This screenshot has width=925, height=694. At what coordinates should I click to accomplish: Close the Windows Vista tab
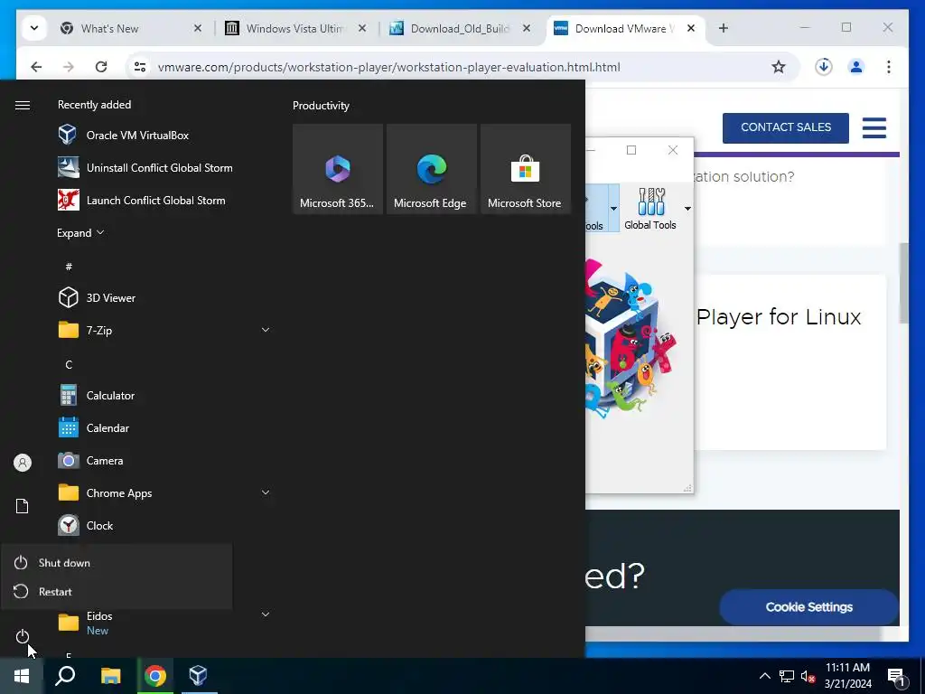coord(362,28)
